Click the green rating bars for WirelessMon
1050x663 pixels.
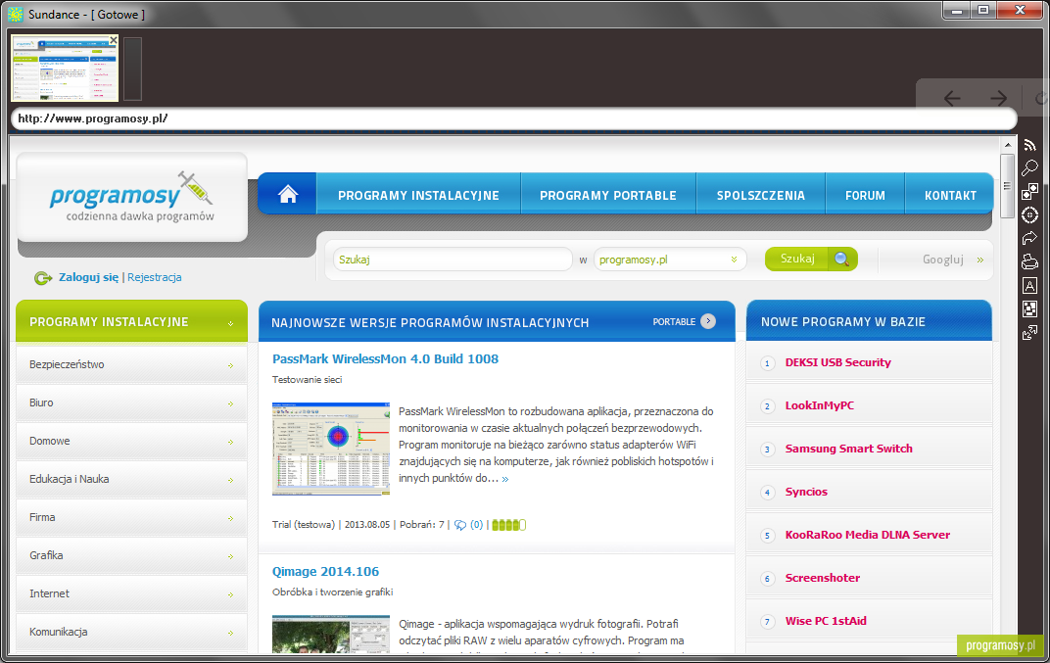(509, 525)
